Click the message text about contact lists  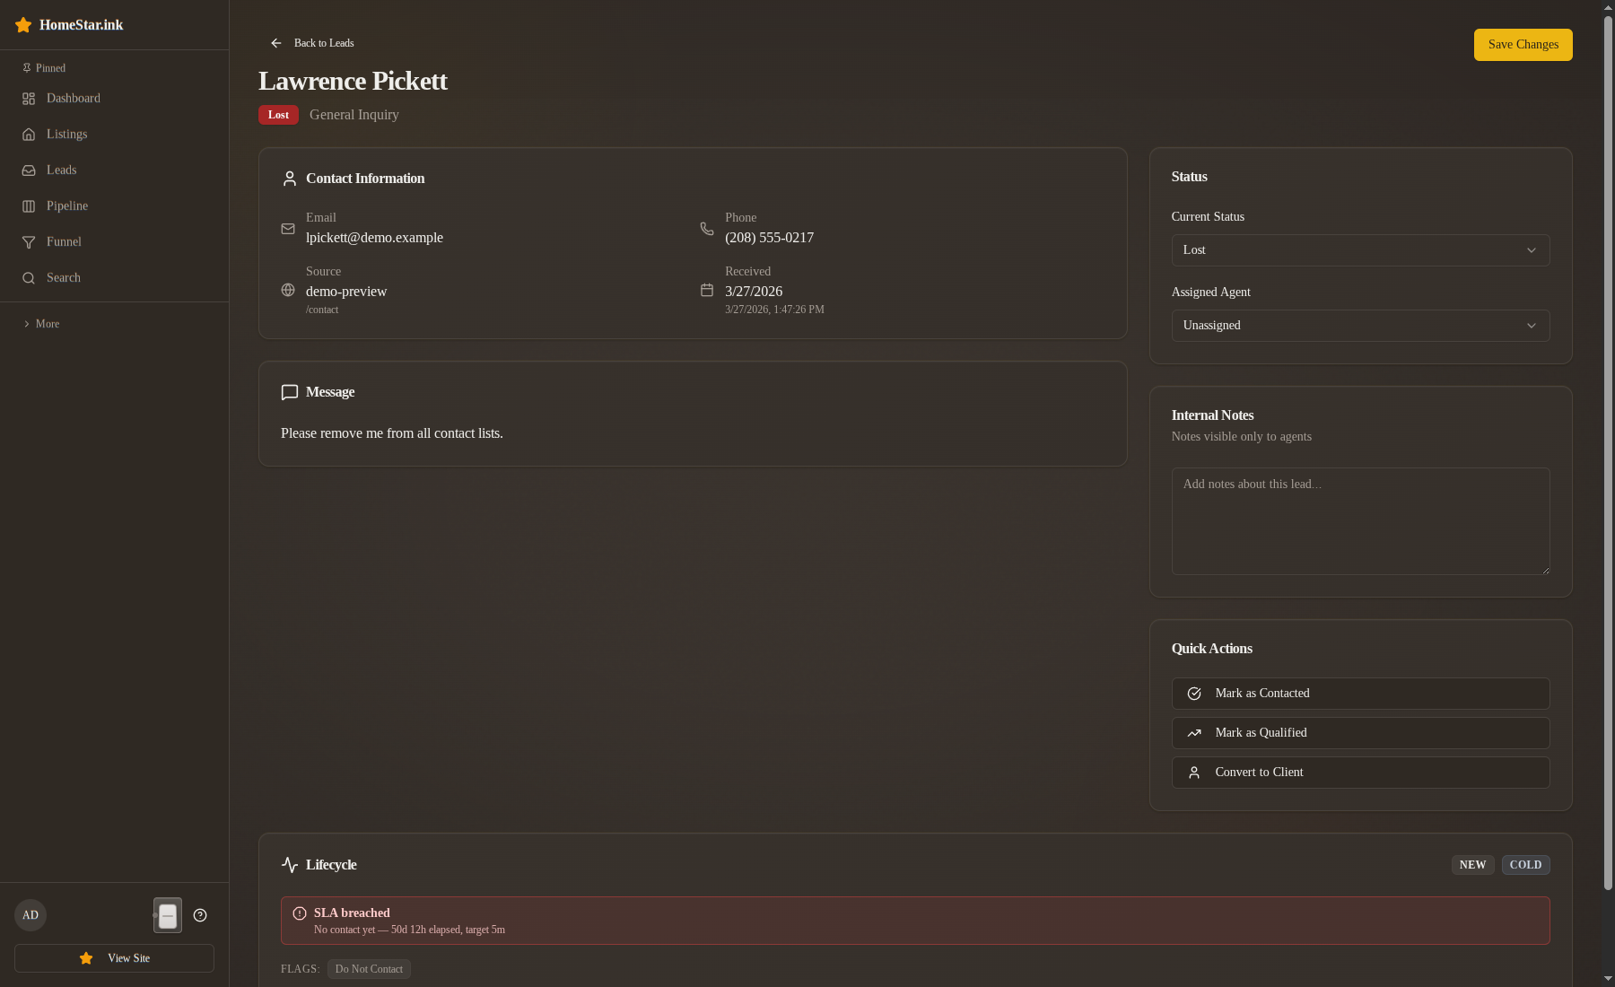point(392,433)
